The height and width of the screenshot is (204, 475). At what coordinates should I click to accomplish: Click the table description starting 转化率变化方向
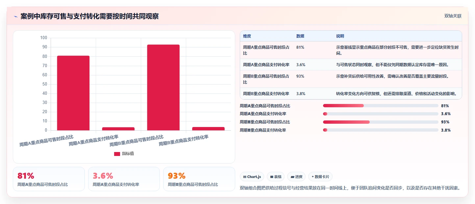click(x=396, y=94)
